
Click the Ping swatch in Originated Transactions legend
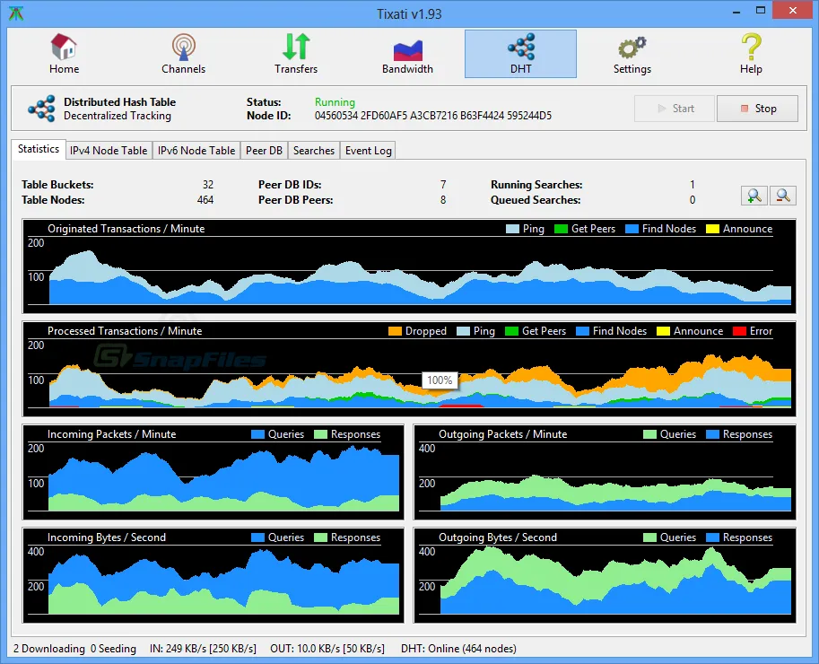(512, 229)
